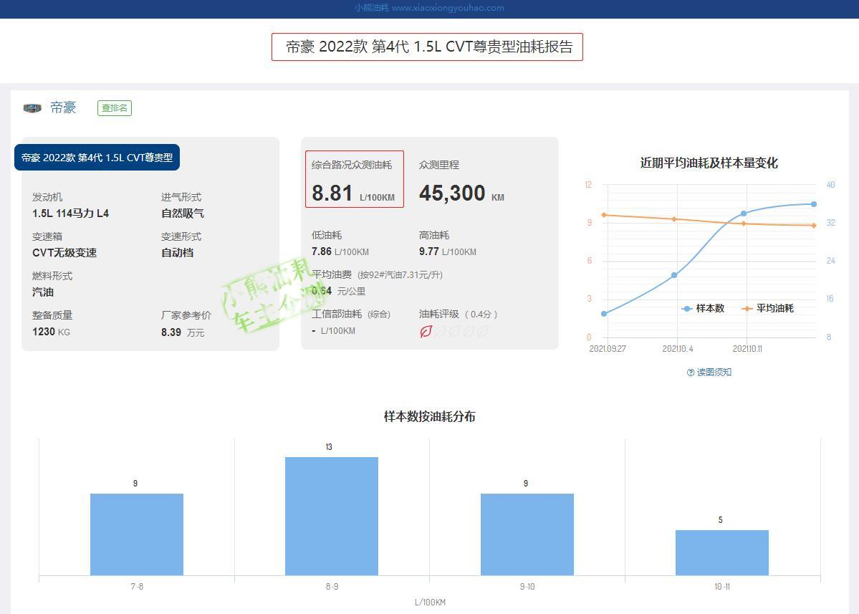Open the www.xiaoxiongyouhao.com site link

pyautogui.click(x=448, y=8)
